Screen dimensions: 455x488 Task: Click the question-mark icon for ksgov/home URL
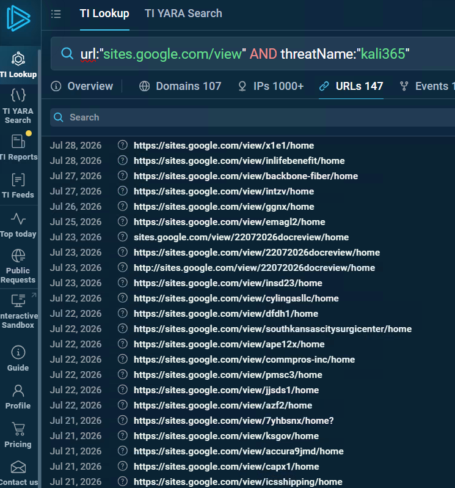point(123,435)
